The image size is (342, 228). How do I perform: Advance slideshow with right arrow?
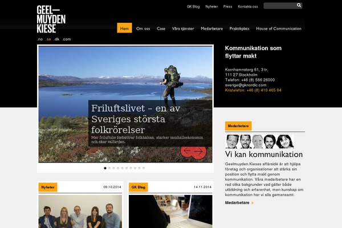(x=198, y=151)
